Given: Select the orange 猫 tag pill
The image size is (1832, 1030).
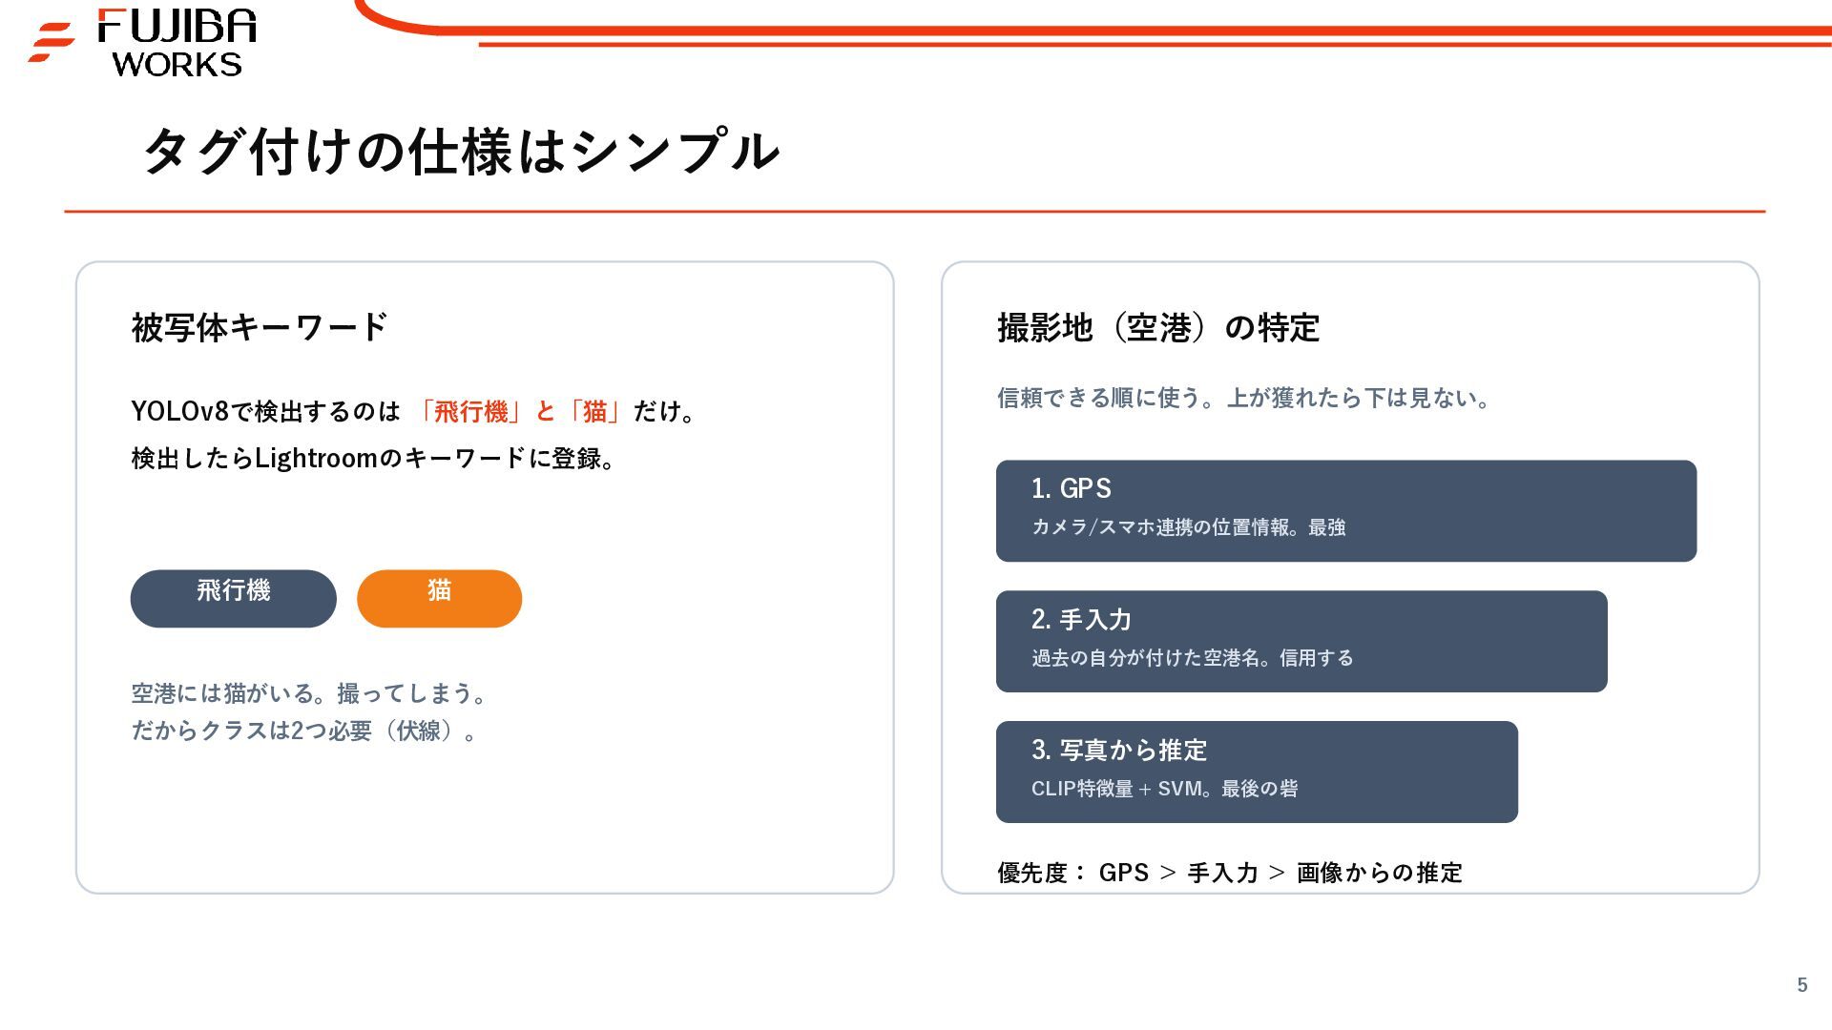Looking at the screenshot, I should [439, 598].
